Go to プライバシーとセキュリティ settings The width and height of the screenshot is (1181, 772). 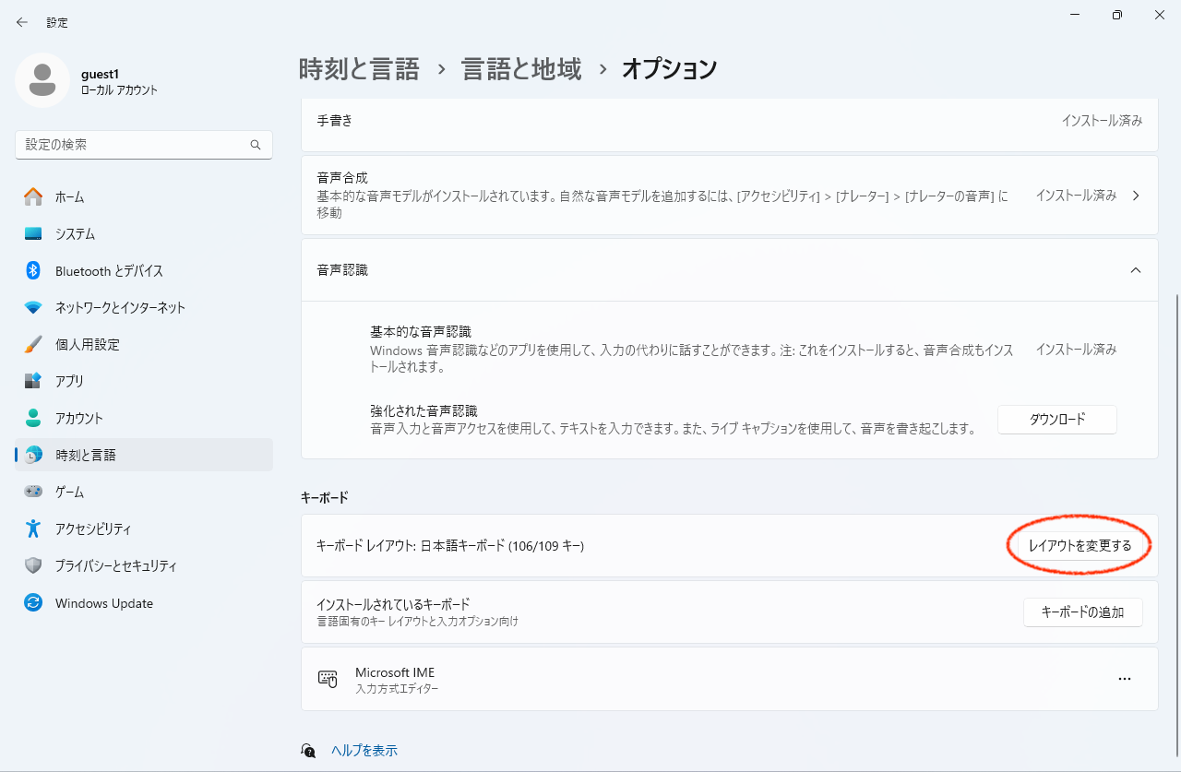pos(144,565)
